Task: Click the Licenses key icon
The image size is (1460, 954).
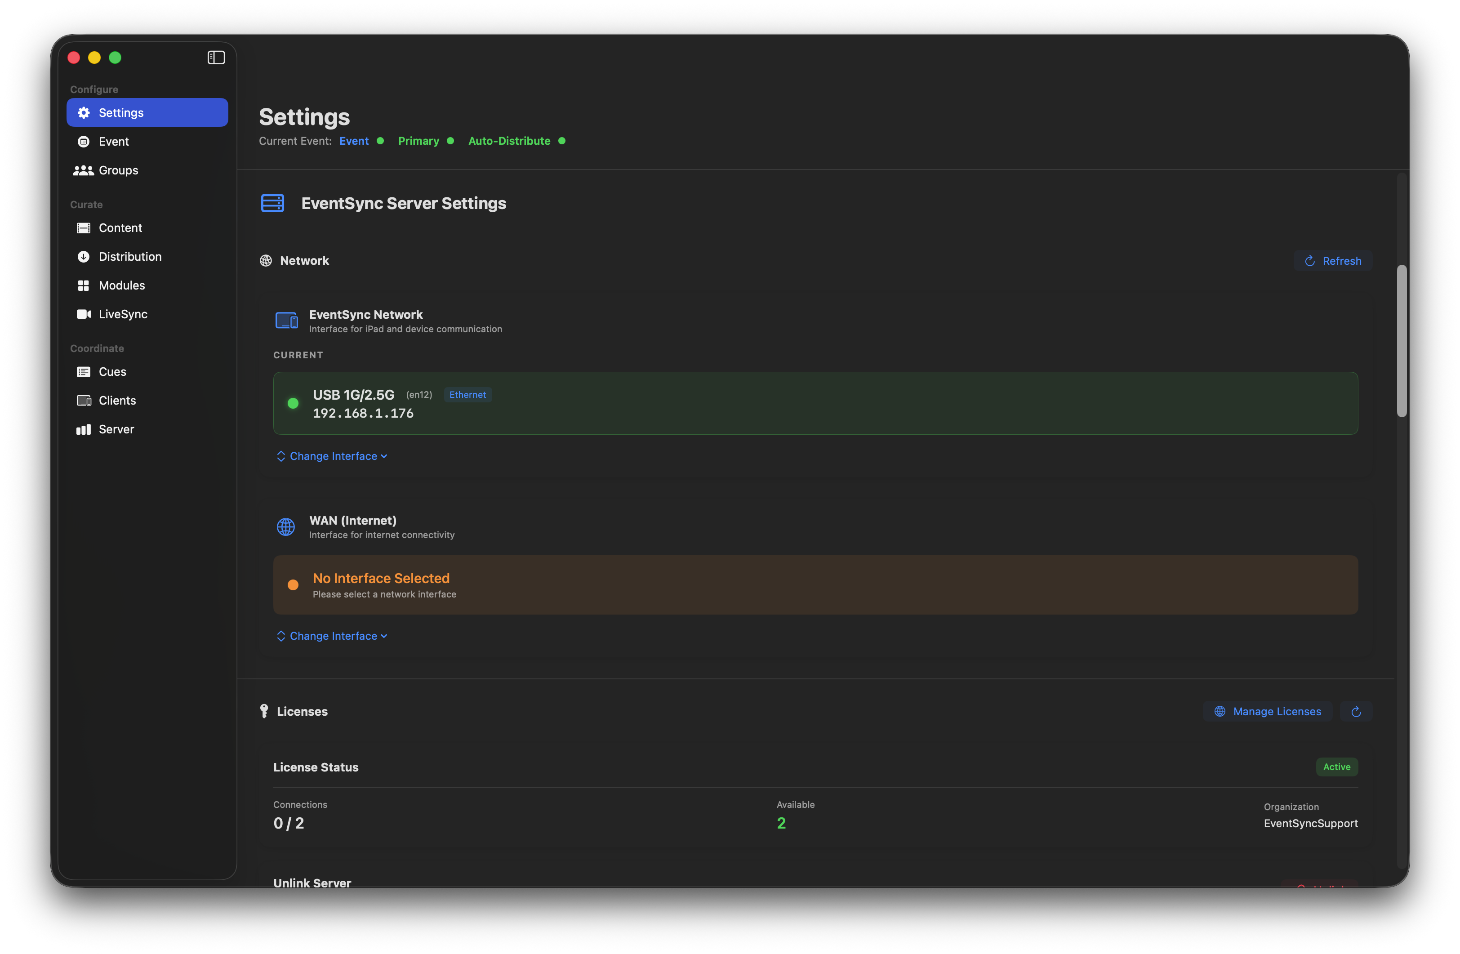Action: [264, 711]
